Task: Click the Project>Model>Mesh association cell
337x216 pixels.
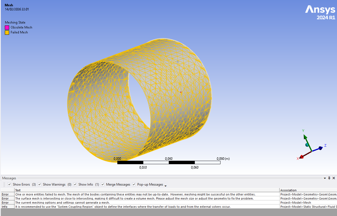Action: [x=308, y=203]
